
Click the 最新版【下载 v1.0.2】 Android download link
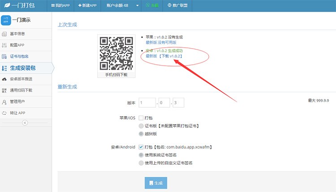point(164,56)
